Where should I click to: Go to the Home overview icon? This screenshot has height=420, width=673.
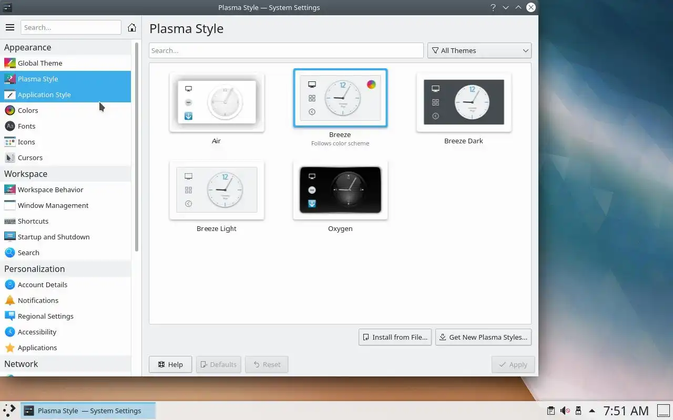coord(132,27)
